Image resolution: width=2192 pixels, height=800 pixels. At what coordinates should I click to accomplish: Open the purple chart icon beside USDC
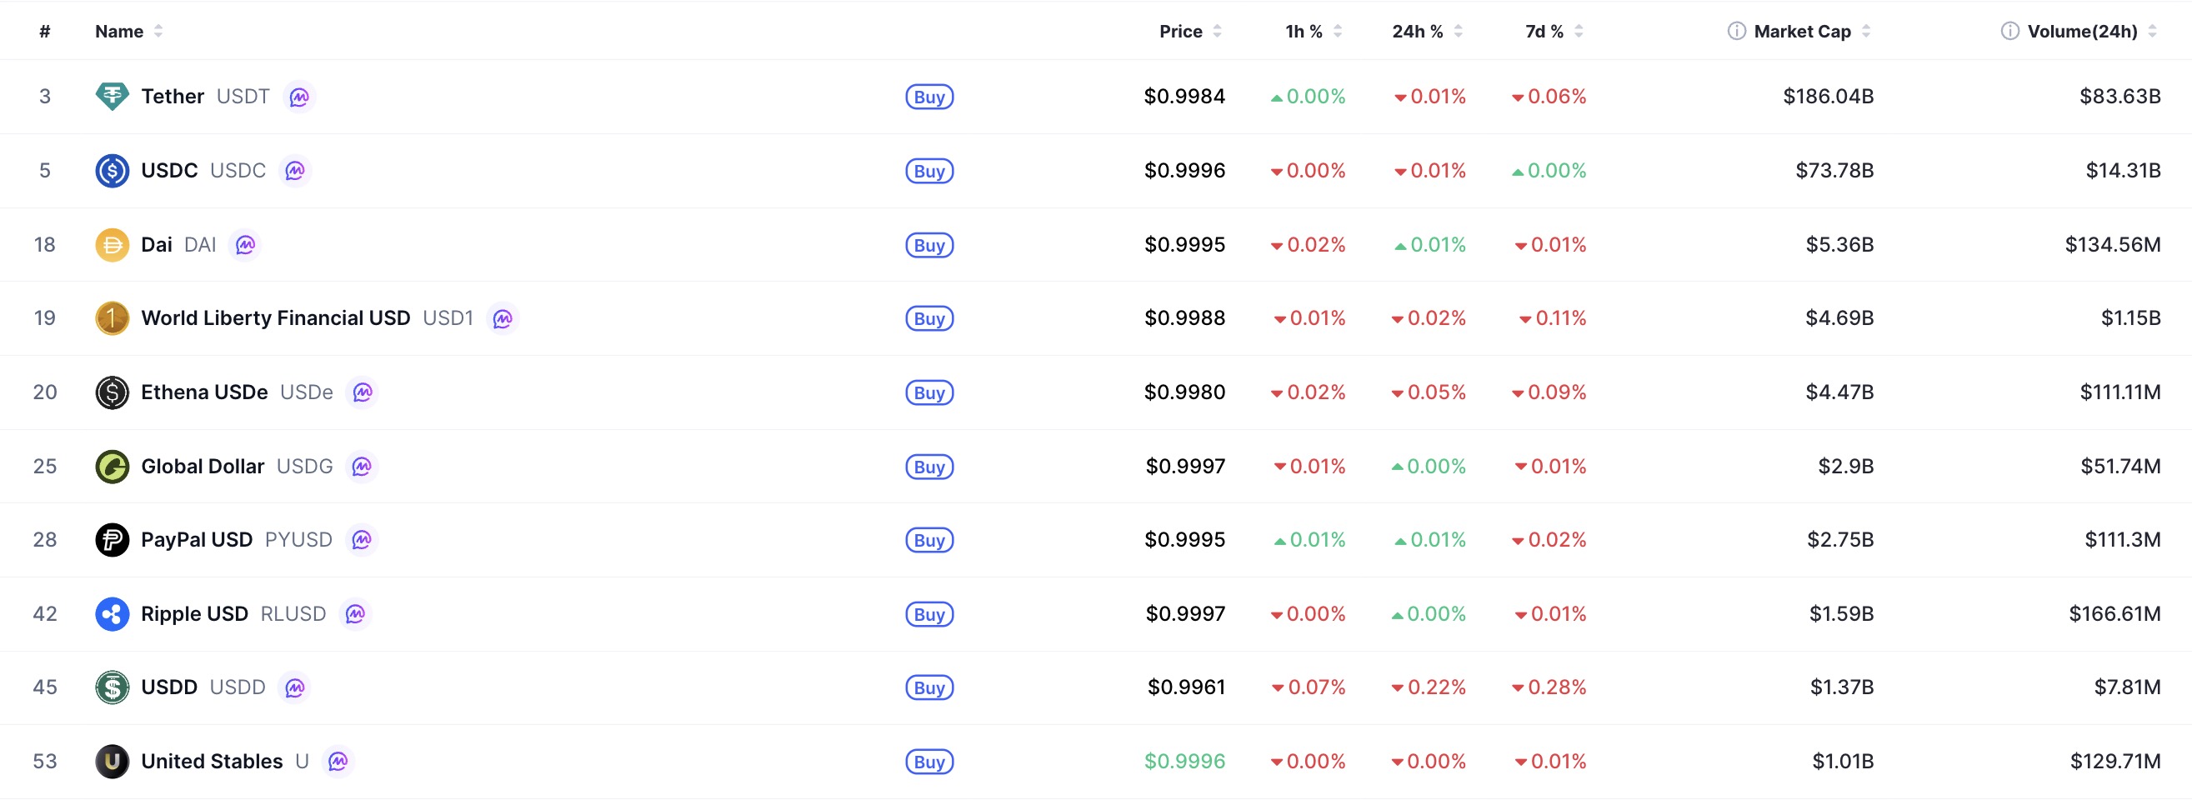(x=294, y=170)
